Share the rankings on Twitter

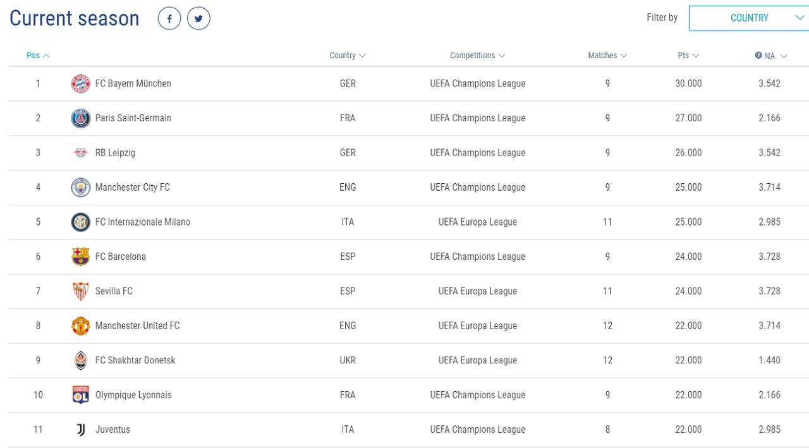[x=198, y=18]
